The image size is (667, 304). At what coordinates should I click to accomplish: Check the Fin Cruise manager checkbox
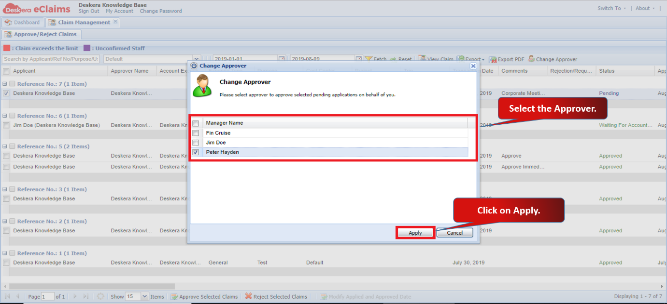(x=196, y=133)
